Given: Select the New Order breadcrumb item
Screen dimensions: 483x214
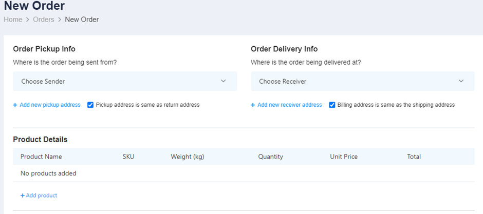Looking at the screenshot, I should 82,20.
